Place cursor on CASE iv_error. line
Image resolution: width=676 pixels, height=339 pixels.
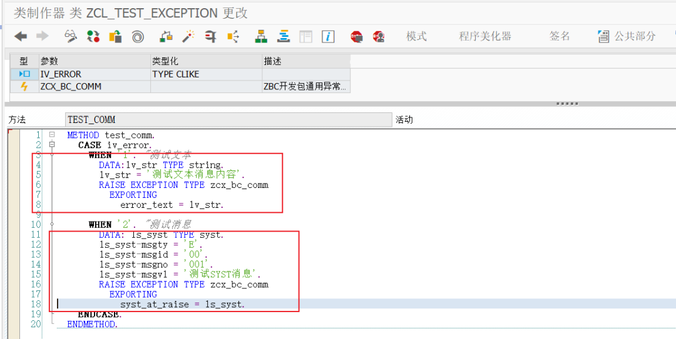[x=115, y=145]
